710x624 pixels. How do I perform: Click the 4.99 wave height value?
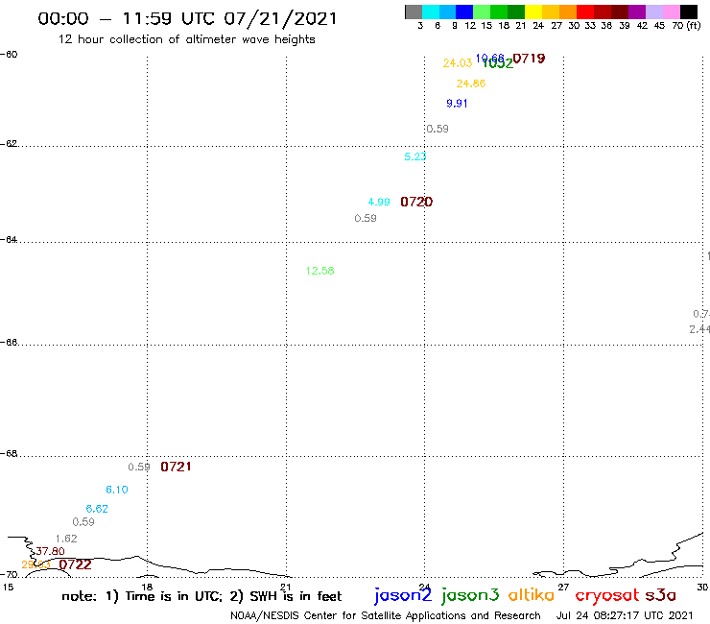[379, 202]
